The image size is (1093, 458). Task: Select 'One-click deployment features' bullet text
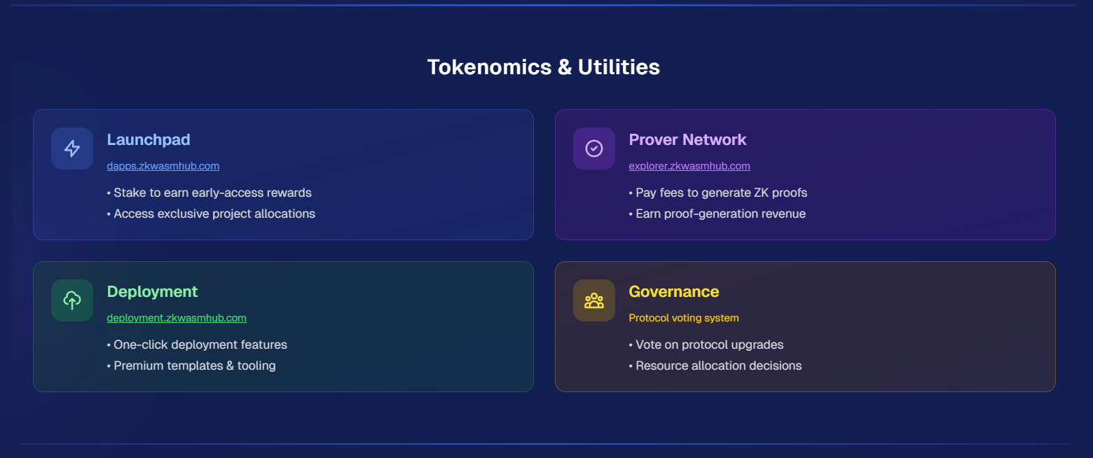pos(197,345)
